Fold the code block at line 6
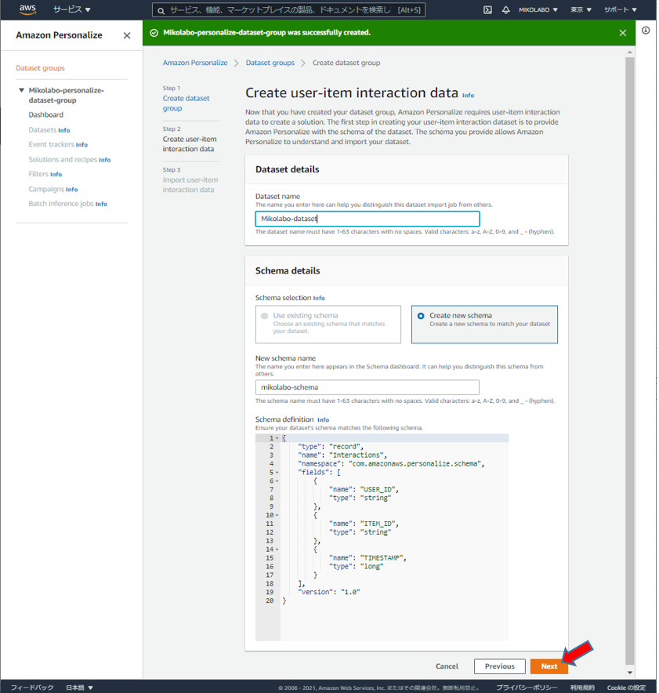 [278, 482]
